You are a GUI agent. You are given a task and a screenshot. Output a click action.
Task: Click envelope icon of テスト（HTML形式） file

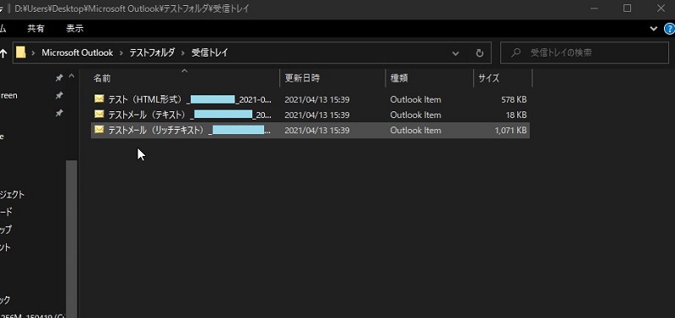tap(100, 99)
